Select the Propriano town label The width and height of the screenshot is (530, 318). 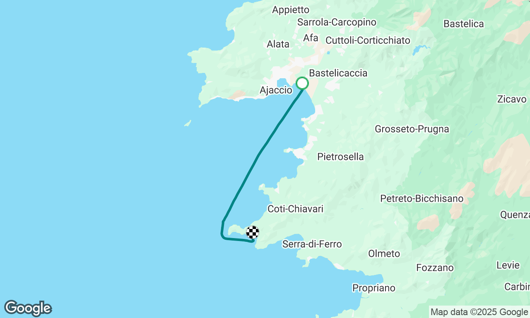374,288
